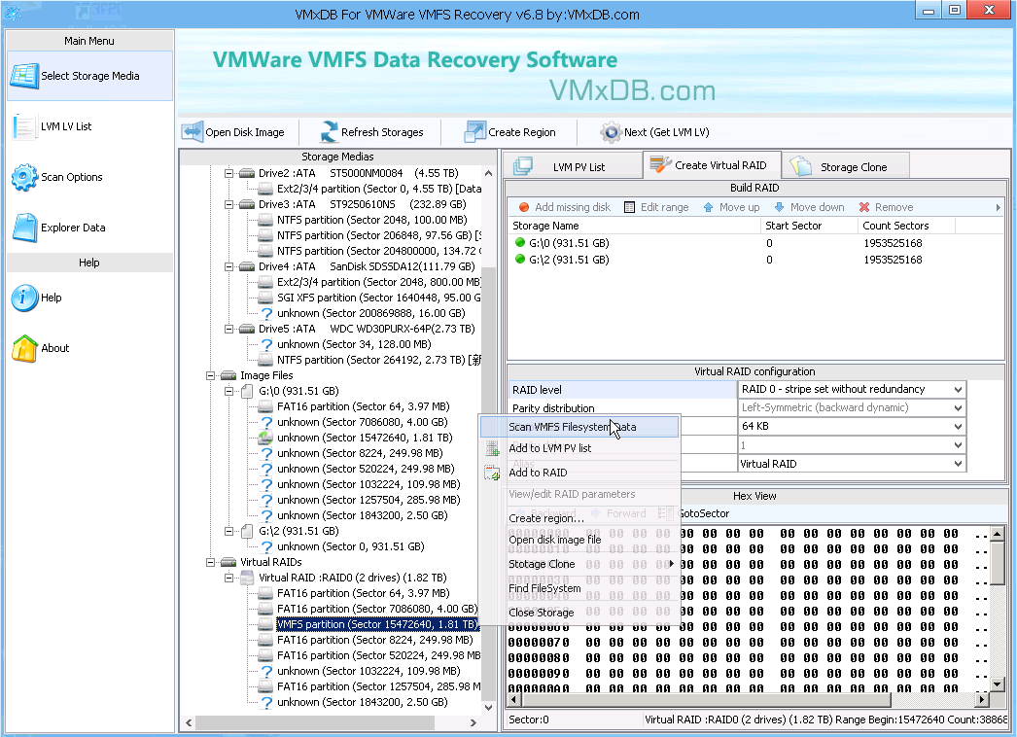Collapse the Drive4 tree node

click(x=228, y=266)
